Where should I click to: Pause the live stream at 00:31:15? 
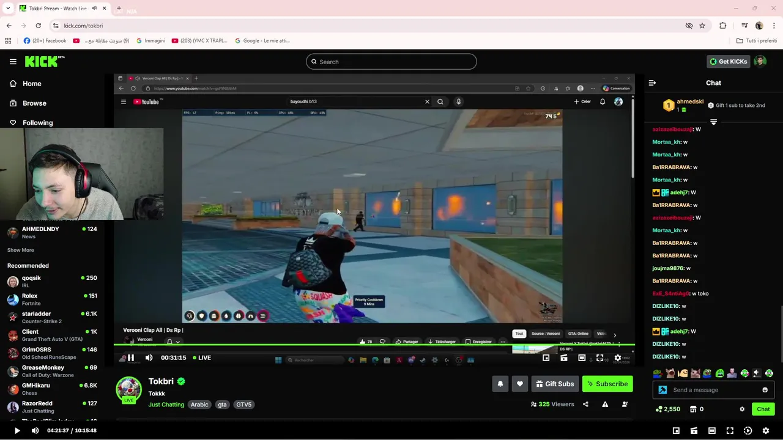click(x=131, y=358)
